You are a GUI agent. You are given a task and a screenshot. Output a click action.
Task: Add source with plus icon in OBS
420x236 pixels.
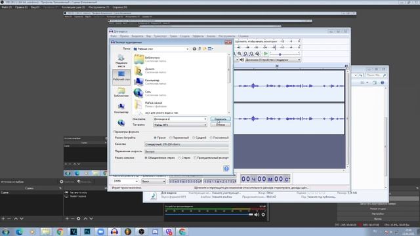[67, 218]
